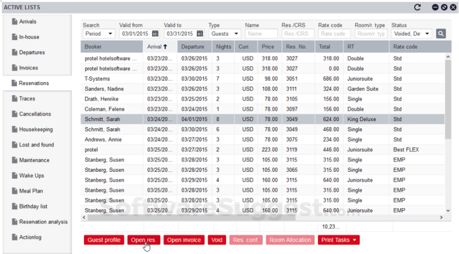Click the refresh icon in title bar
The width and height of the screenshot is (459, 254).
417,7
